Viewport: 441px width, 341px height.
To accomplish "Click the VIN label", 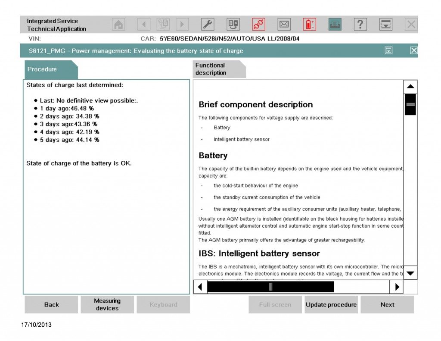I will 34,38.
